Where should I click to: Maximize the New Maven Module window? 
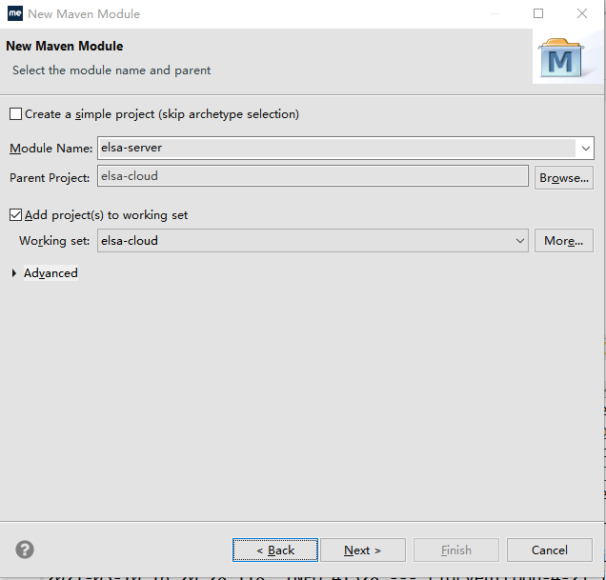point(538,13)
